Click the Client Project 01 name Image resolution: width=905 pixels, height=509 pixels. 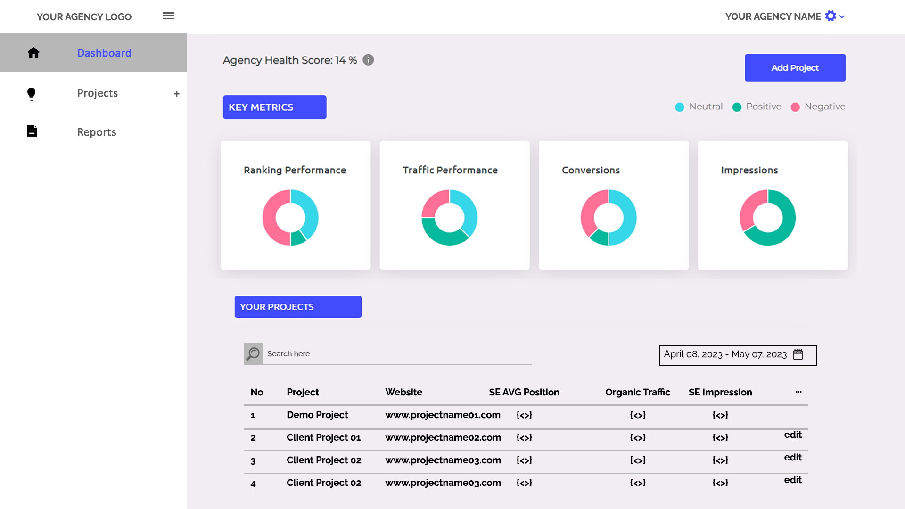(x=323, y=437)
